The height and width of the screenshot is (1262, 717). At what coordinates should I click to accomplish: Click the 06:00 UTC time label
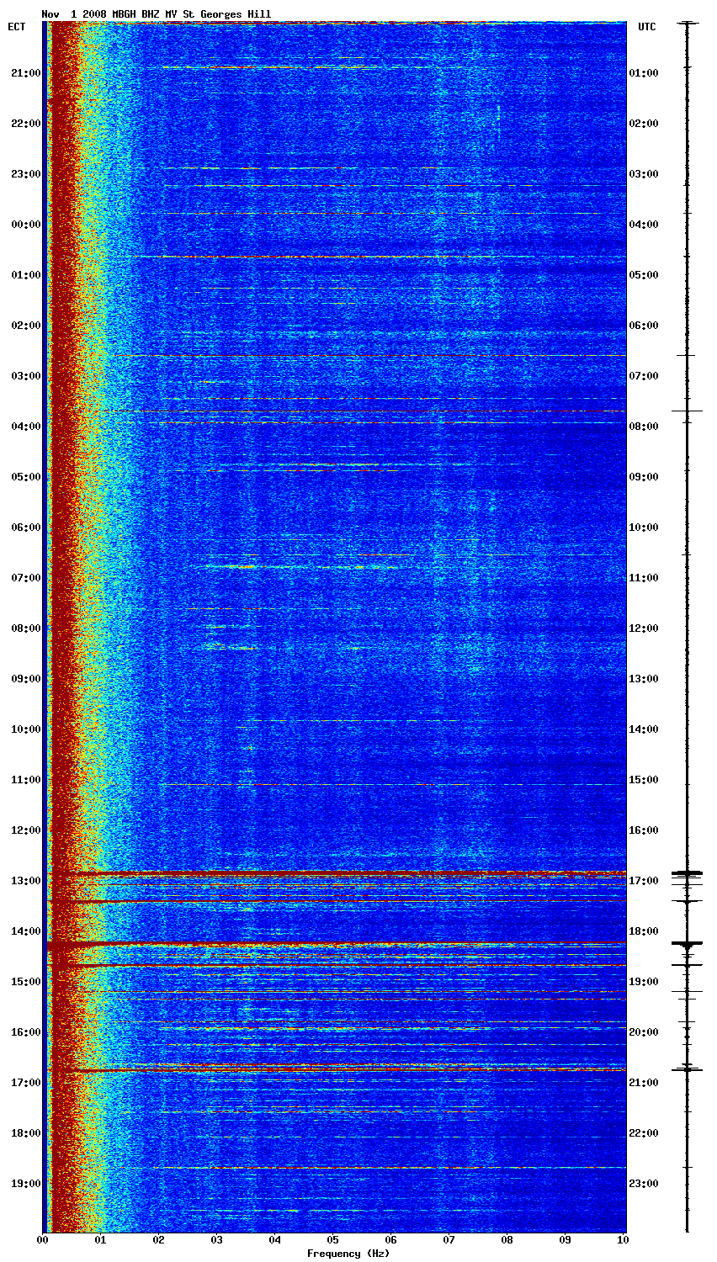click(644, 326)
